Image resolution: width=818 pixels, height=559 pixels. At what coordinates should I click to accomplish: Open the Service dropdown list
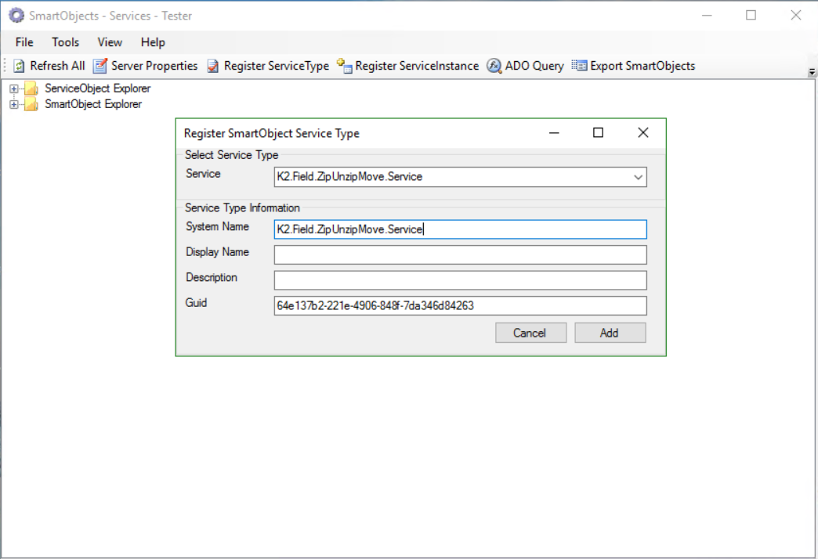[638, 177]
